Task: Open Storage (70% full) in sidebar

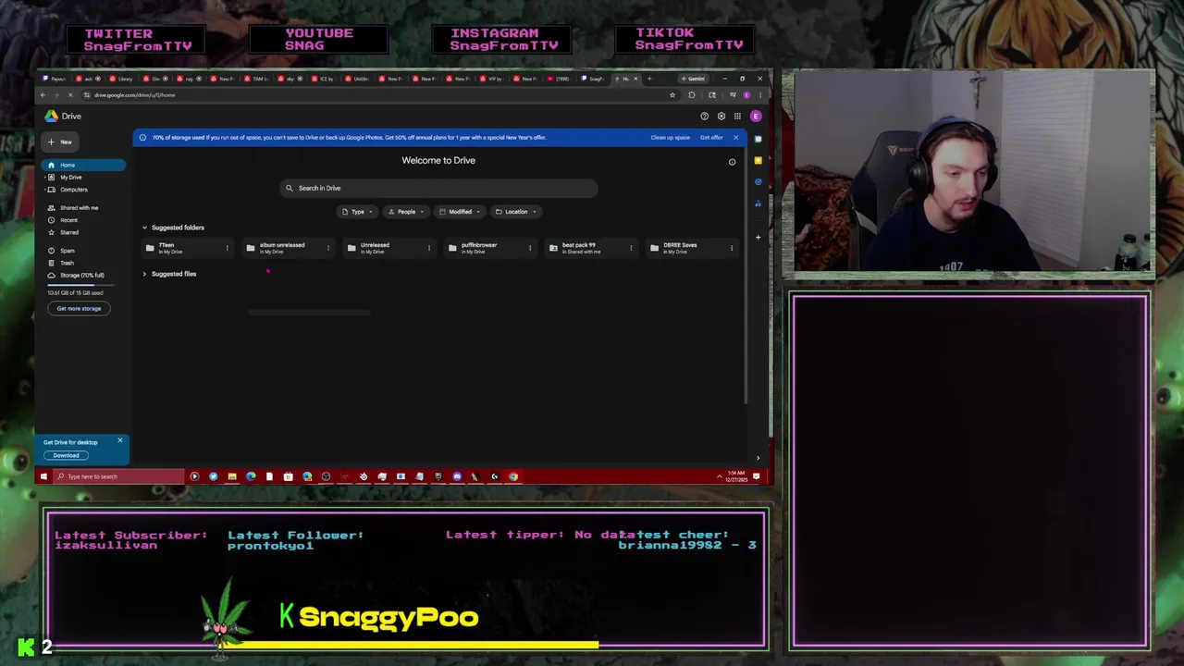Action: pos(83,275)
